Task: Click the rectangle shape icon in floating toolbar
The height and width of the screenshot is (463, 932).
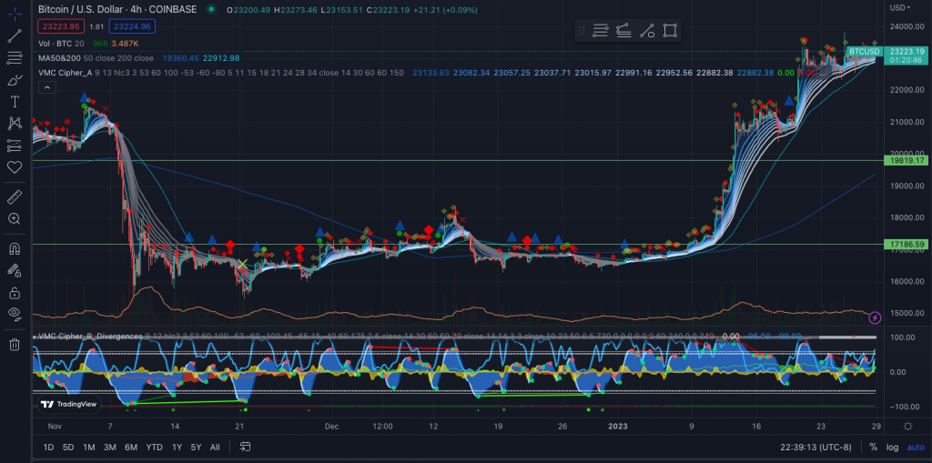Action: (670, 31)
